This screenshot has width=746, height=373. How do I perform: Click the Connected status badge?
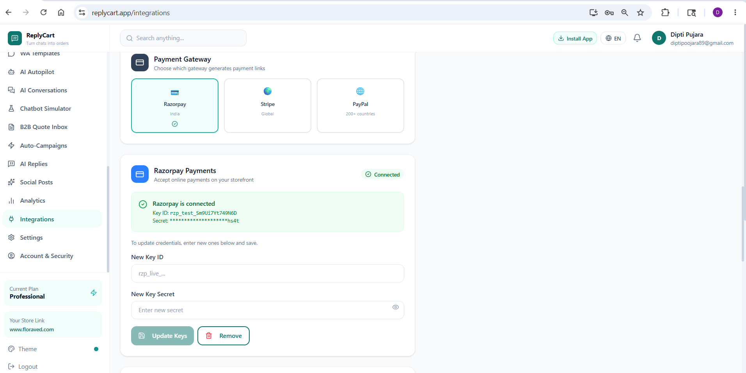point(382,175)
